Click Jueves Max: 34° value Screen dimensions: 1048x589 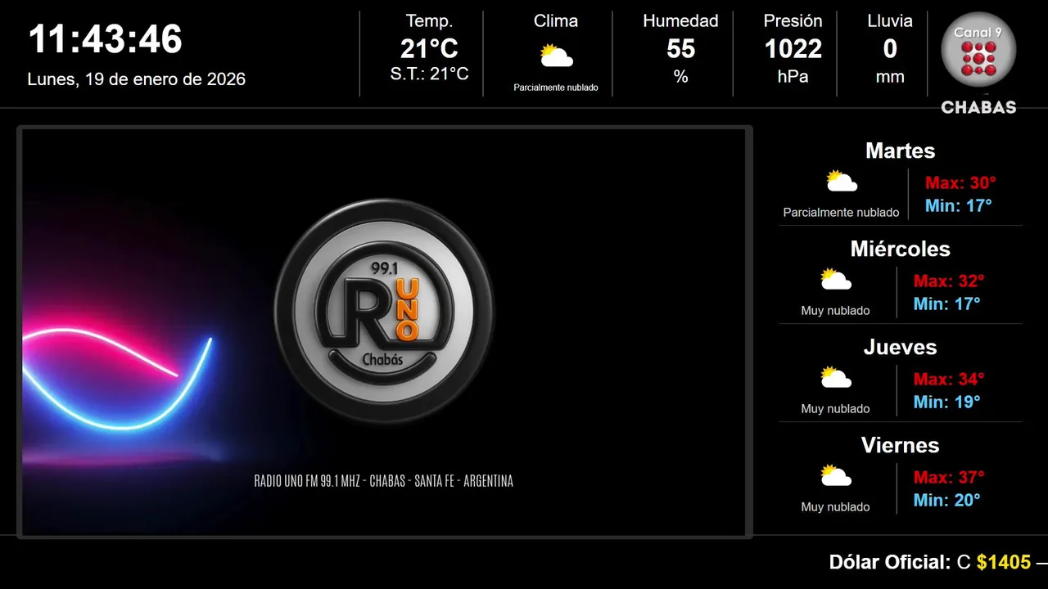[949, 379]
